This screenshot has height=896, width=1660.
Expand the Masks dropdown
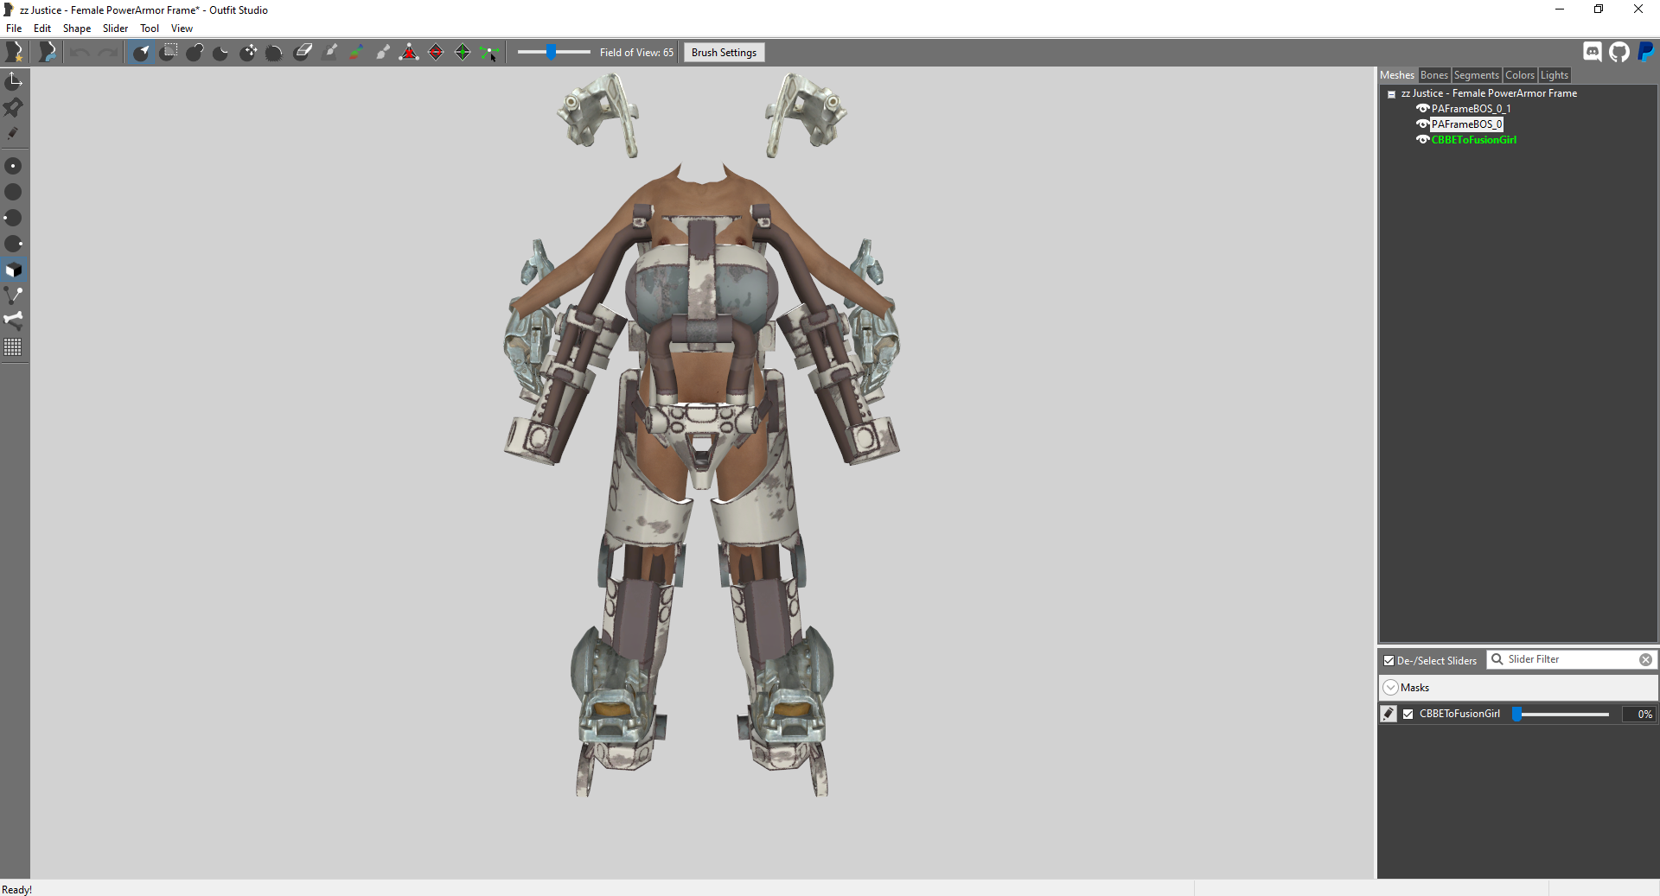tap(1390, 688)
